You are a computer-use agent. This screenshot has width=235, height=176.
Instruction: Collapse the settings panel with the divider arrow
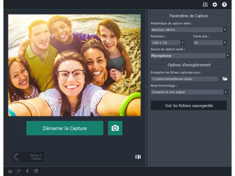click(x=147, y=88)
